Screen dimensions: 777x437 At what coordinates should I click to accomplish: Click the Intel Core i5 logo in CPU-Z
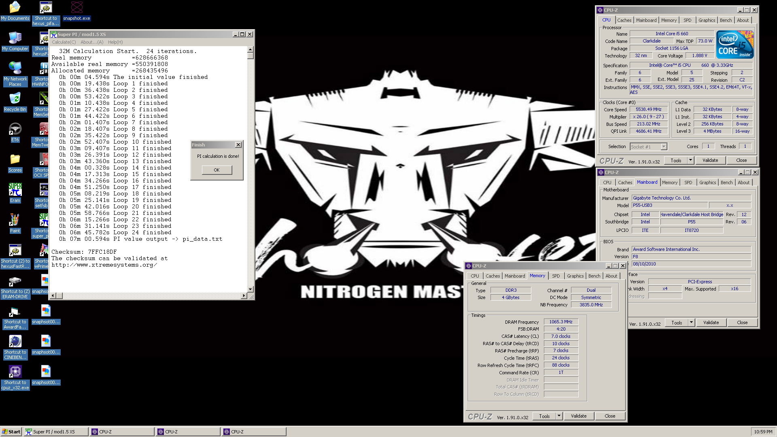point(735,45)
